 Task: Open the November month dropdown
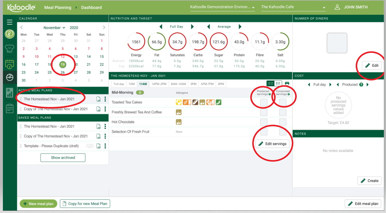click(54, 28)
